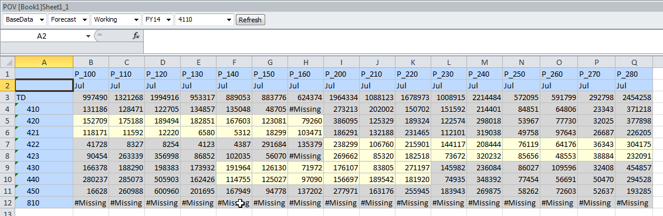This screenshot has width=663, height=216.
Task: Click cell with value 103471
Action: [306, 132]
